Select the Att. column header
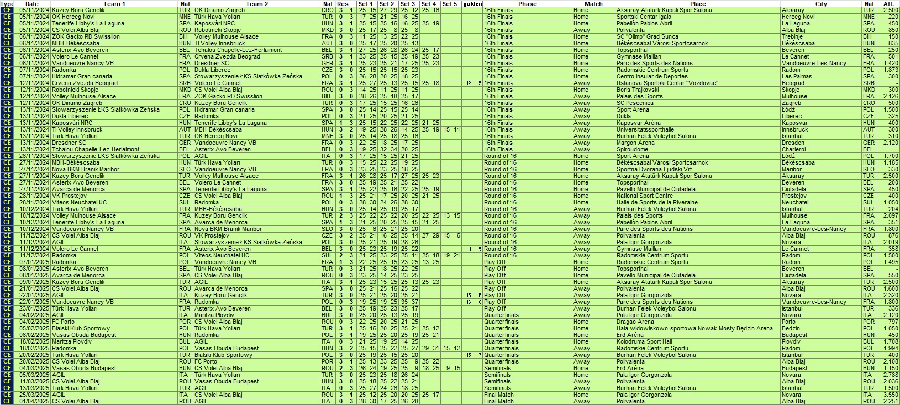The image size is (900, 405). click(x=888, y=4)
